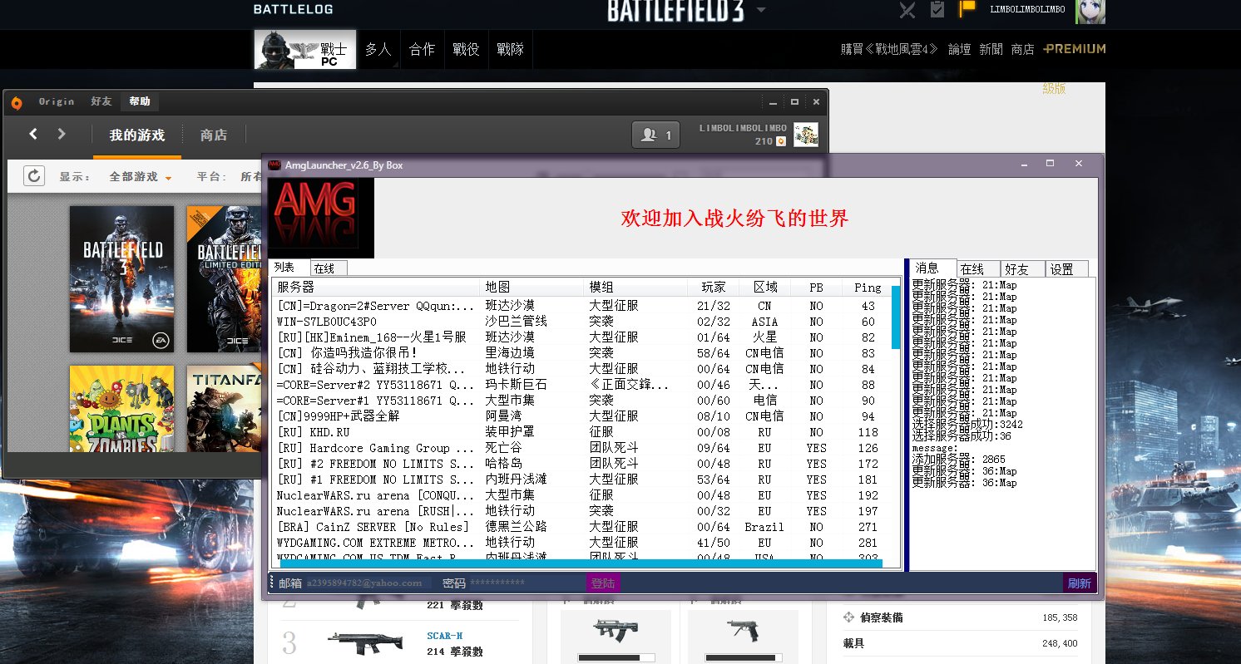Sort server list by 玩家 column header
The height and width of the screenshot is (664, 1241).
[x=714, y=287]
